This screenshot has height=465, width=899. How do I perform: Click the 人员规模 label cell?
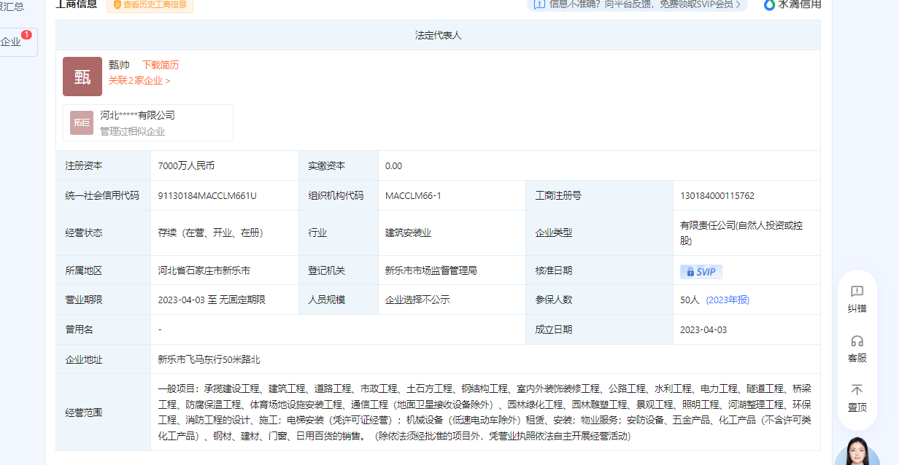coord(339,300)
